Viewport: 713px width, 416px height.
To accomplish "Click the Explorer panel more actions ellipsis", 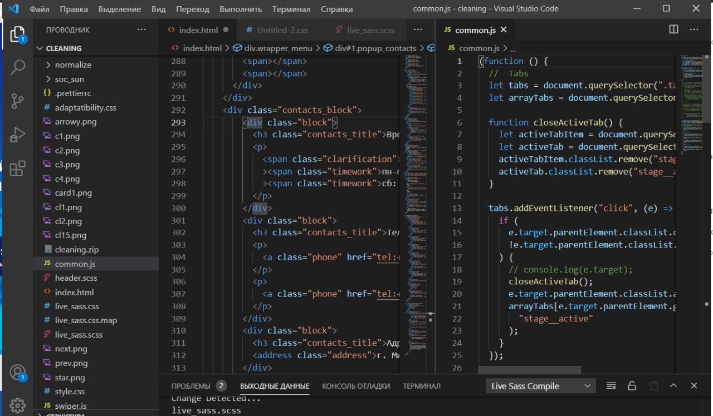I will click(x=141, y=29).
